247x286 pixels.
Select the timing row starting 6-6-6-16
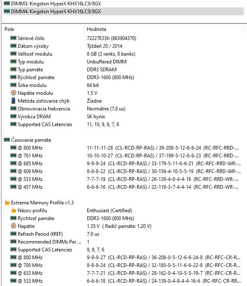click(163, 187)
